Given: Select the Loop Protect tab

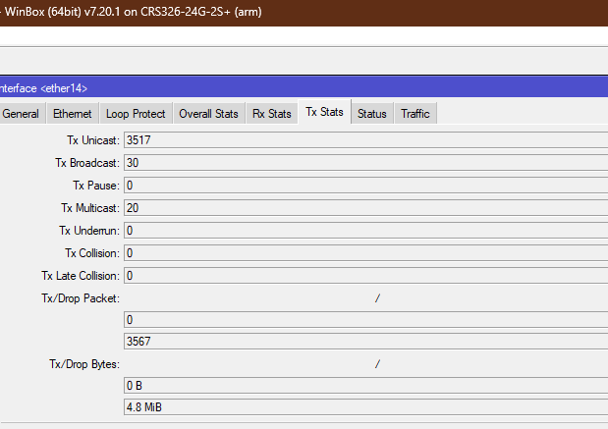Looking at the screenshot, I should tap(136, 114).
